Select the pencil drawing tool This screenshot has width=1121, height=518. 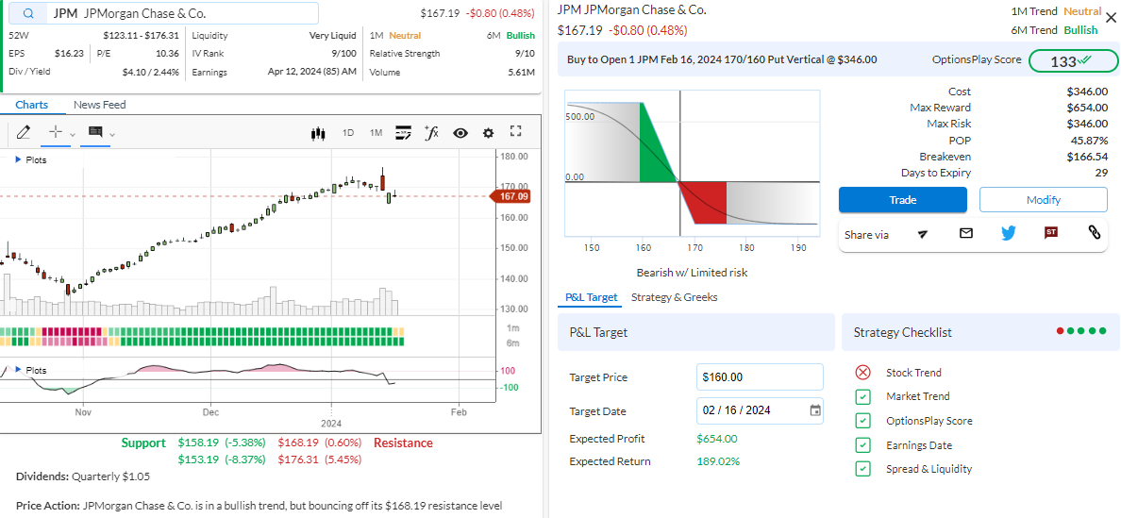23,132
